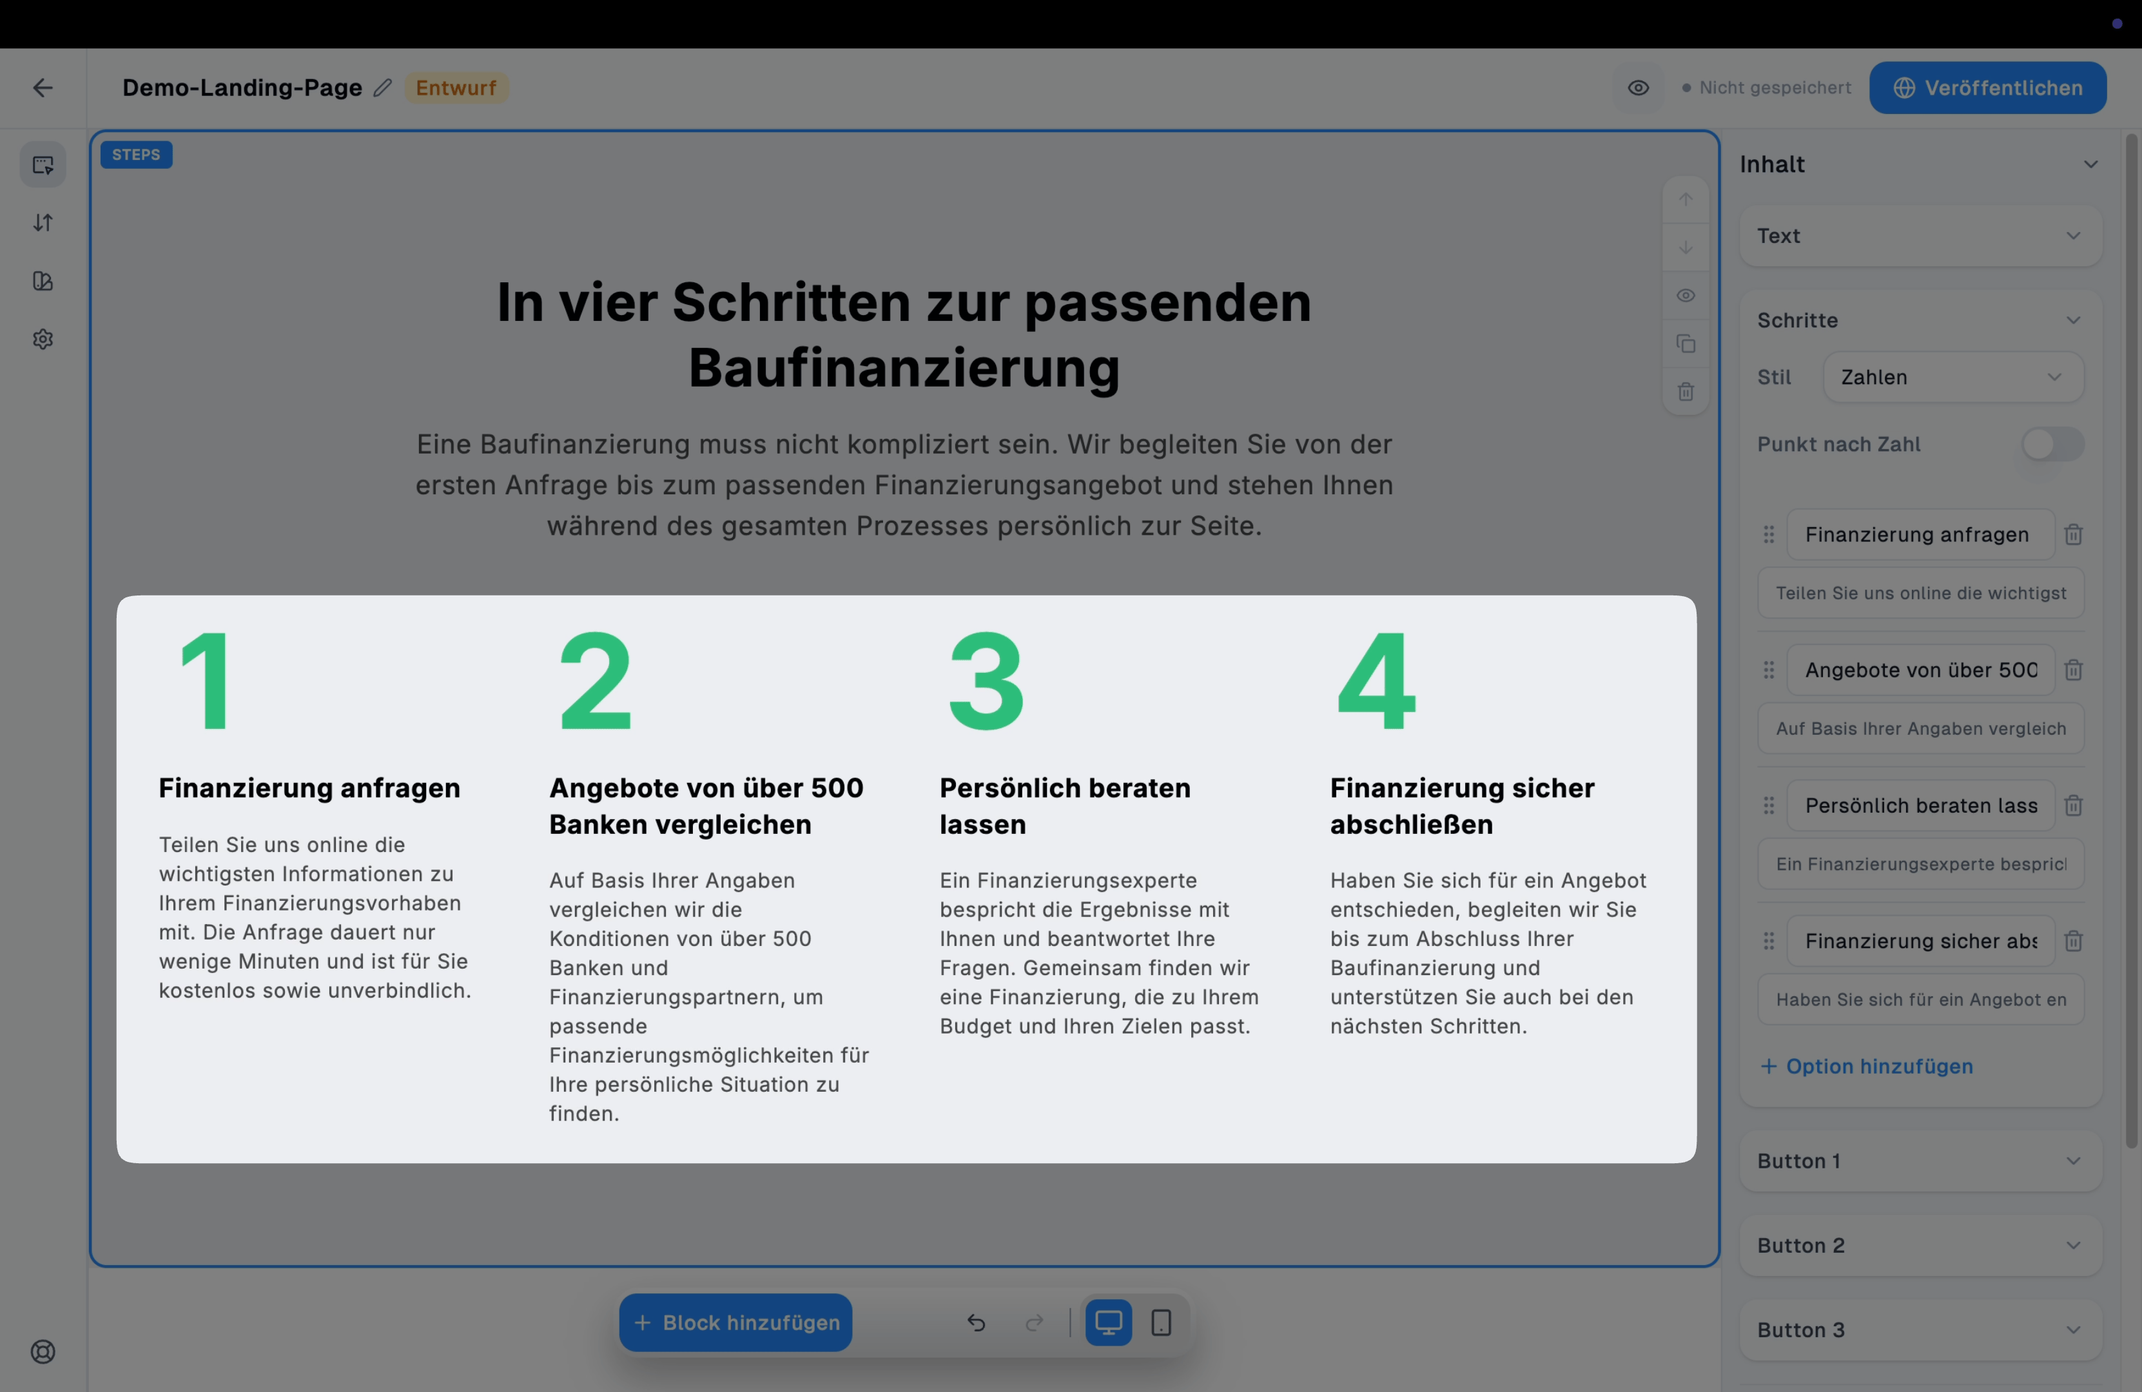Edit the 'Finanzierung sicher abs' title field

(1921, 940)
